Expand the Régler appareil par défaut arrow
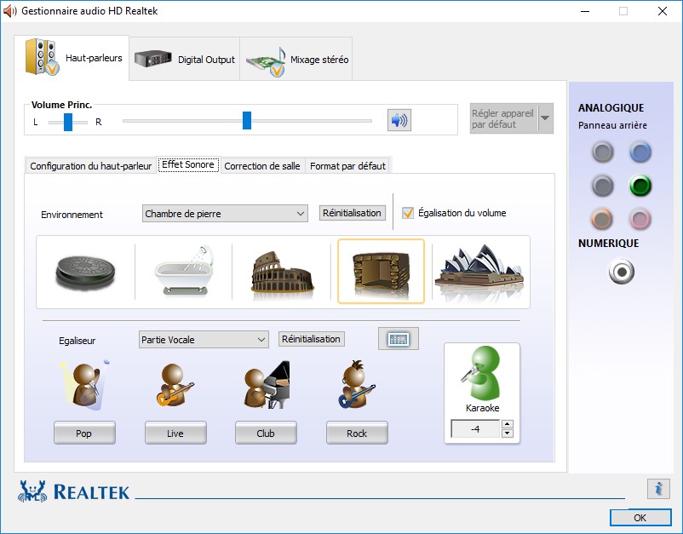This screenshot has height=534, width=683. coord(545,118)
